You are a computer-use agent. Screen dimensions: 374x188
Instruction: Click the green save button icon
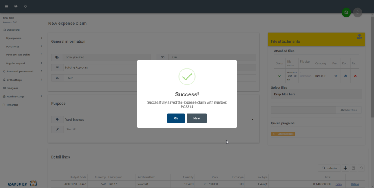point(346,13)
